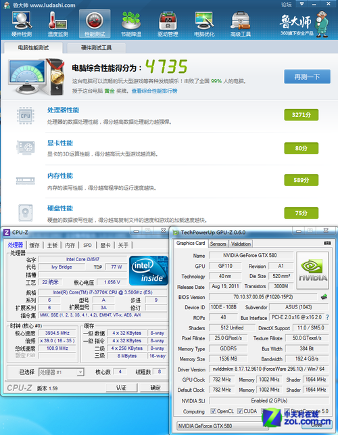This screenshot has width=338, height=435.
Task: Switch to 电脑性能测试 tab
Action: click(33, 48)
